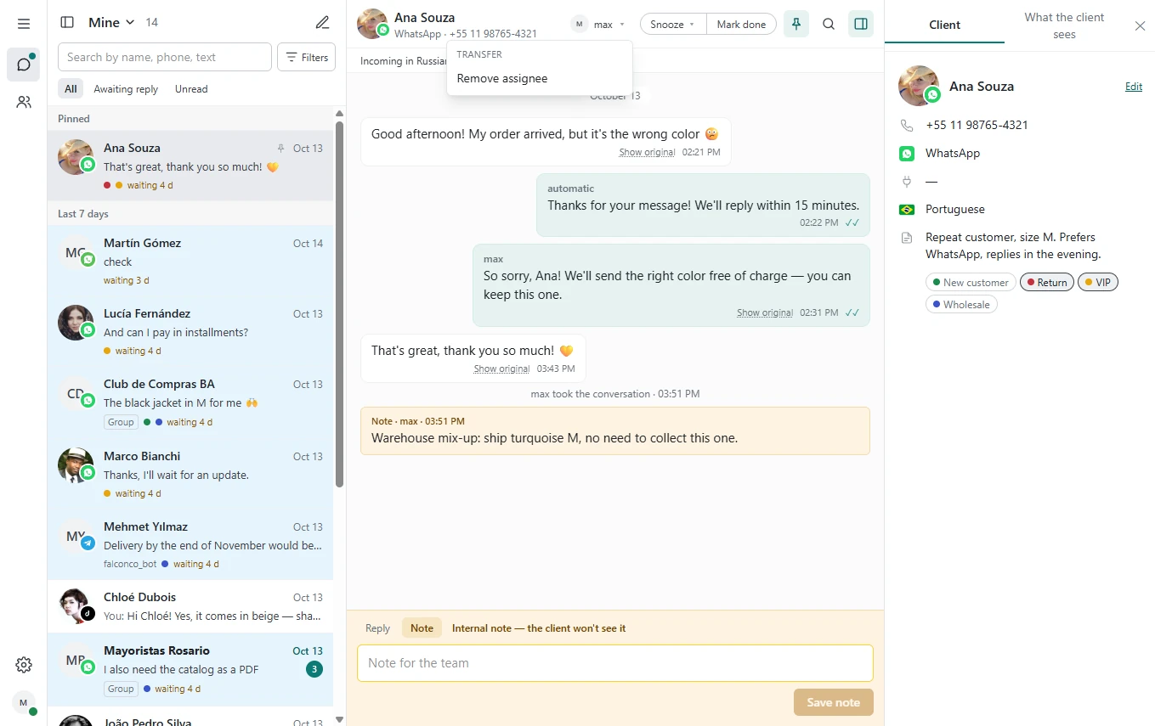Viewport: 1155px width, 726px height.
Task: Click the search by name, phone, text field
Action: [165, 58]
